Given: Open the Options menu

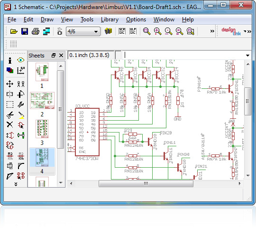Looking at the screenshot, I should 136,19.
